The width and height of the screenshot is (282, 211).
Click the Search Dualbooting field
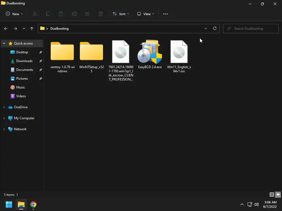coord(251,29)
